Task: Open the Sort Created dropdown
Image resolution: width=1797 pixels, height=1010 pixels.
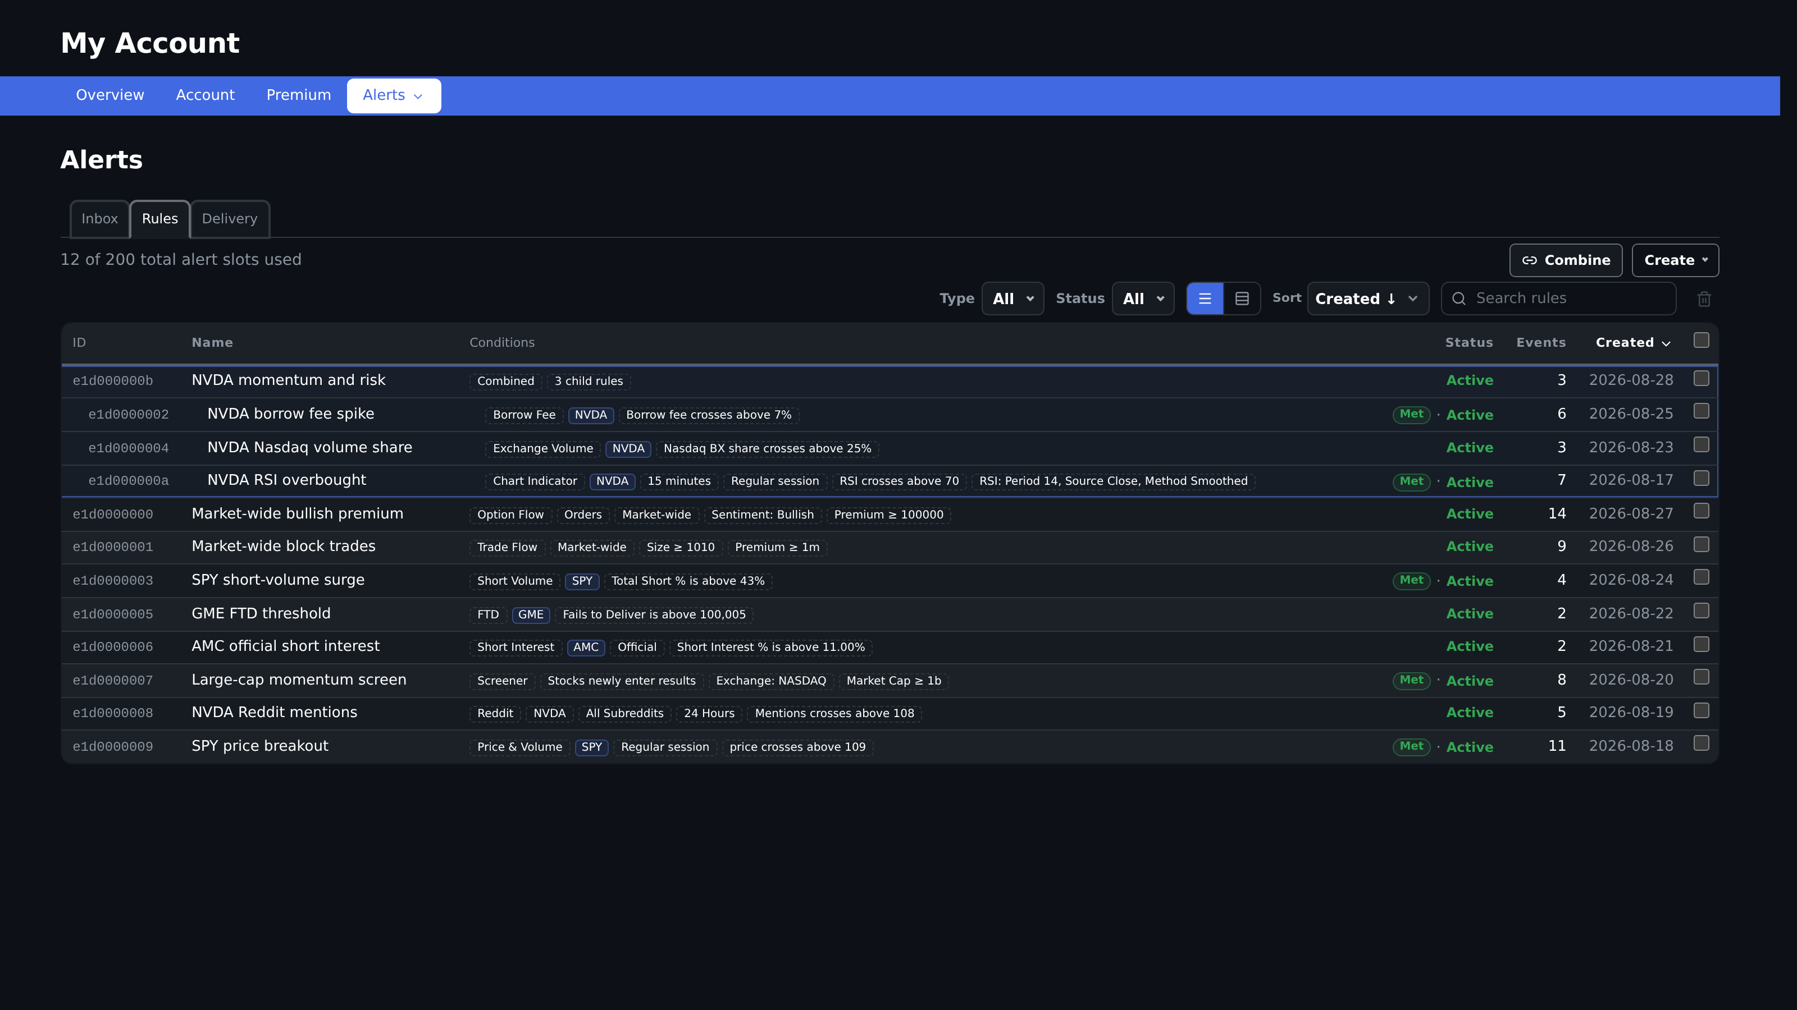Action: (1368, 299)
